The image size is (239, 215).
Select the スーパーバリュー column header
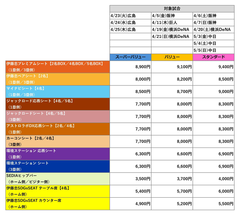pyautogui.click(x=130, y=57)
